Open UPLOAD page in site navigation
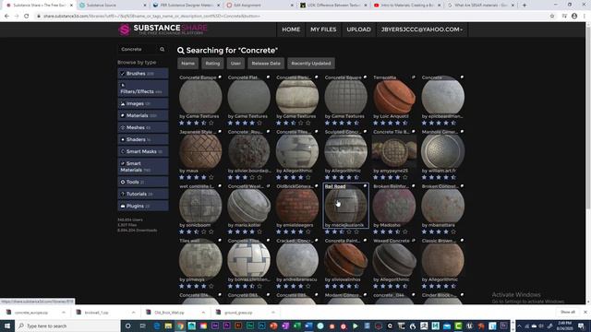Screen dimensions: 591x332 tap(358, 30)
